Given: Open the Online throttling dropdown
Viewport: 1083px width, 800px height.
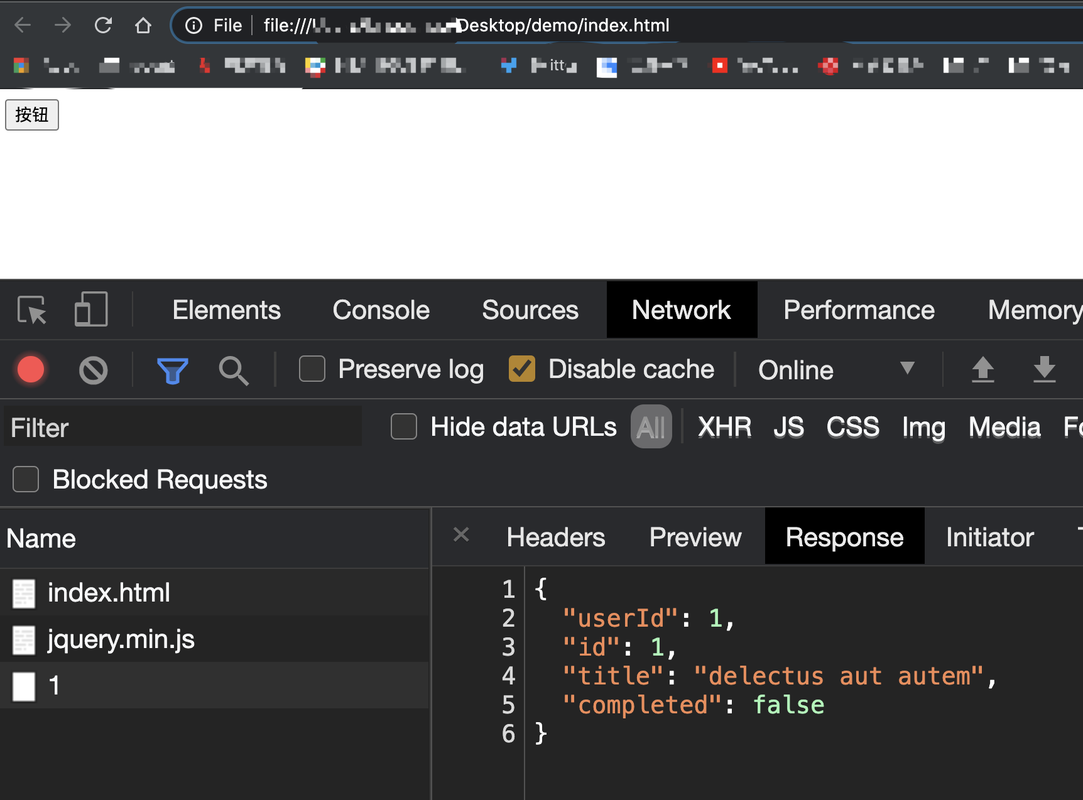Looking at the screenshot, I should [x=835, y=369].
